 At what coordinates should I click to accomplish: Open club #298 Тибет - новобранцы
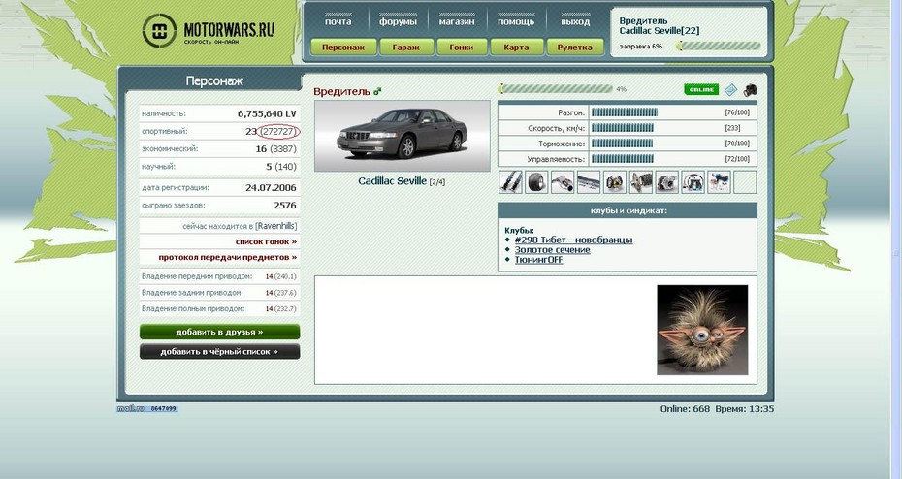click(573, 239)
